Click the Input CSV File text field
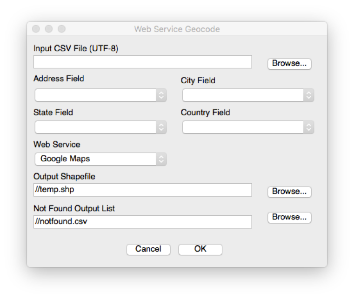The height and width of the screenshot is (299, 354). [142, 62]
